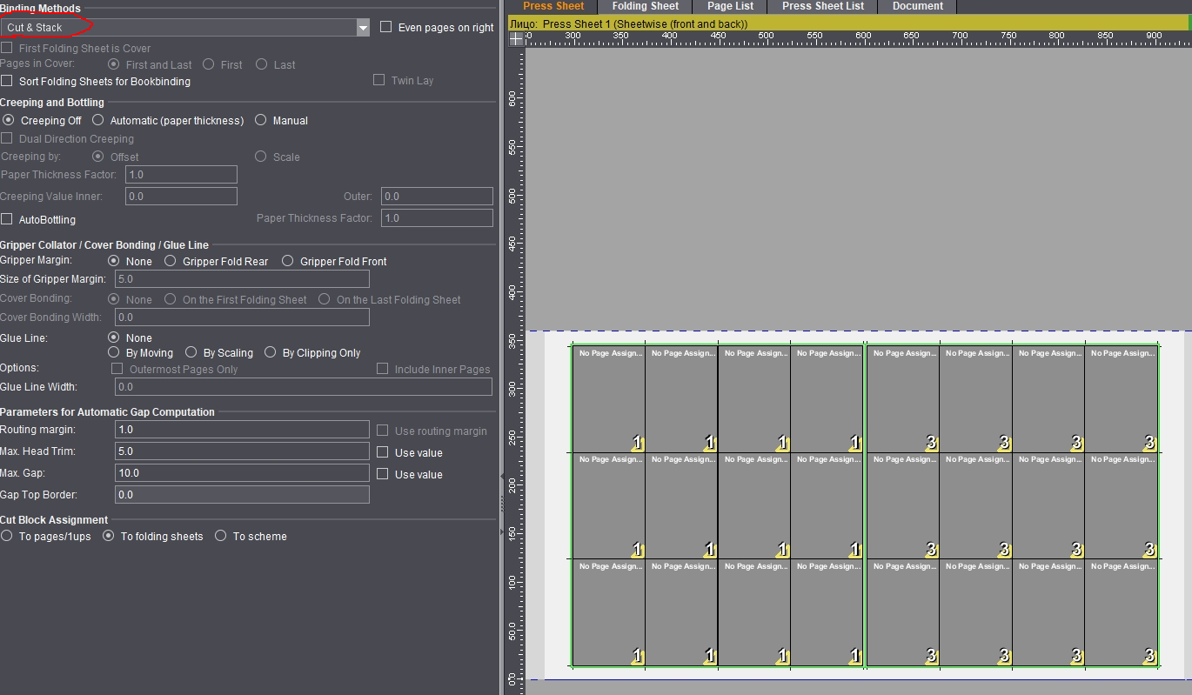Click the Gap Top Border input field

(x=242, y=495)
